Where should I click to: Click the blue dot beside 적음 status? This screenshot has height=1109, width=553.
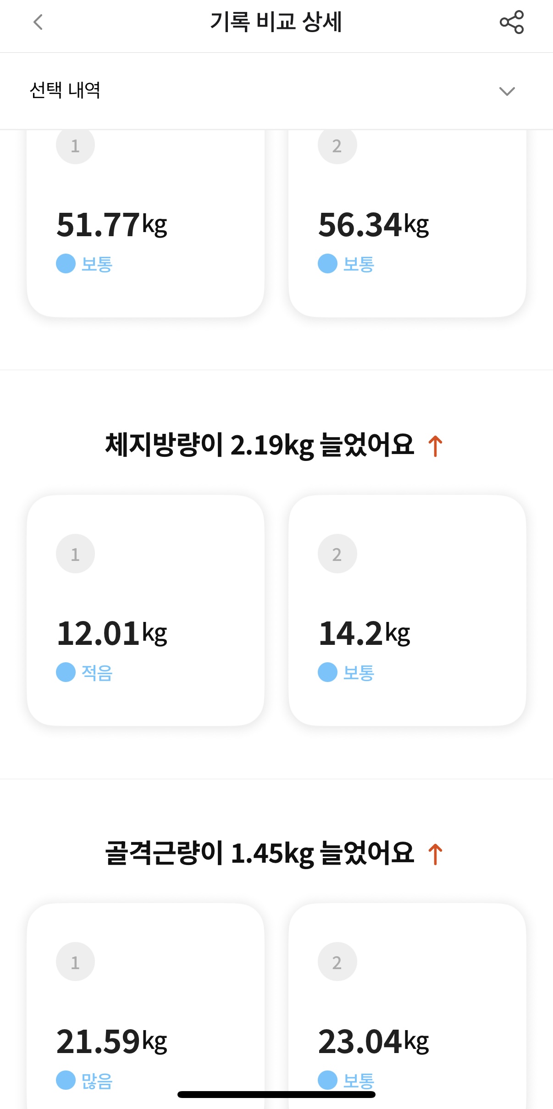coord(66,672)
